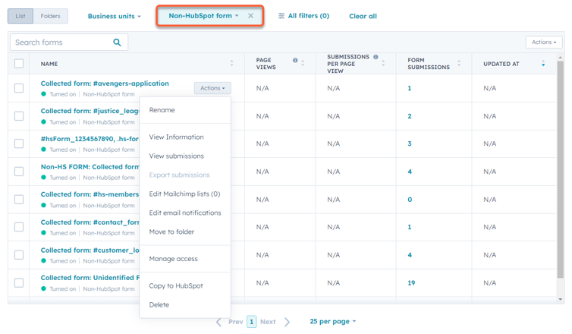Switch to the Folders view tab
This screenshot has height=334, width=572.
pyautogui.click(x=50, y=16)
